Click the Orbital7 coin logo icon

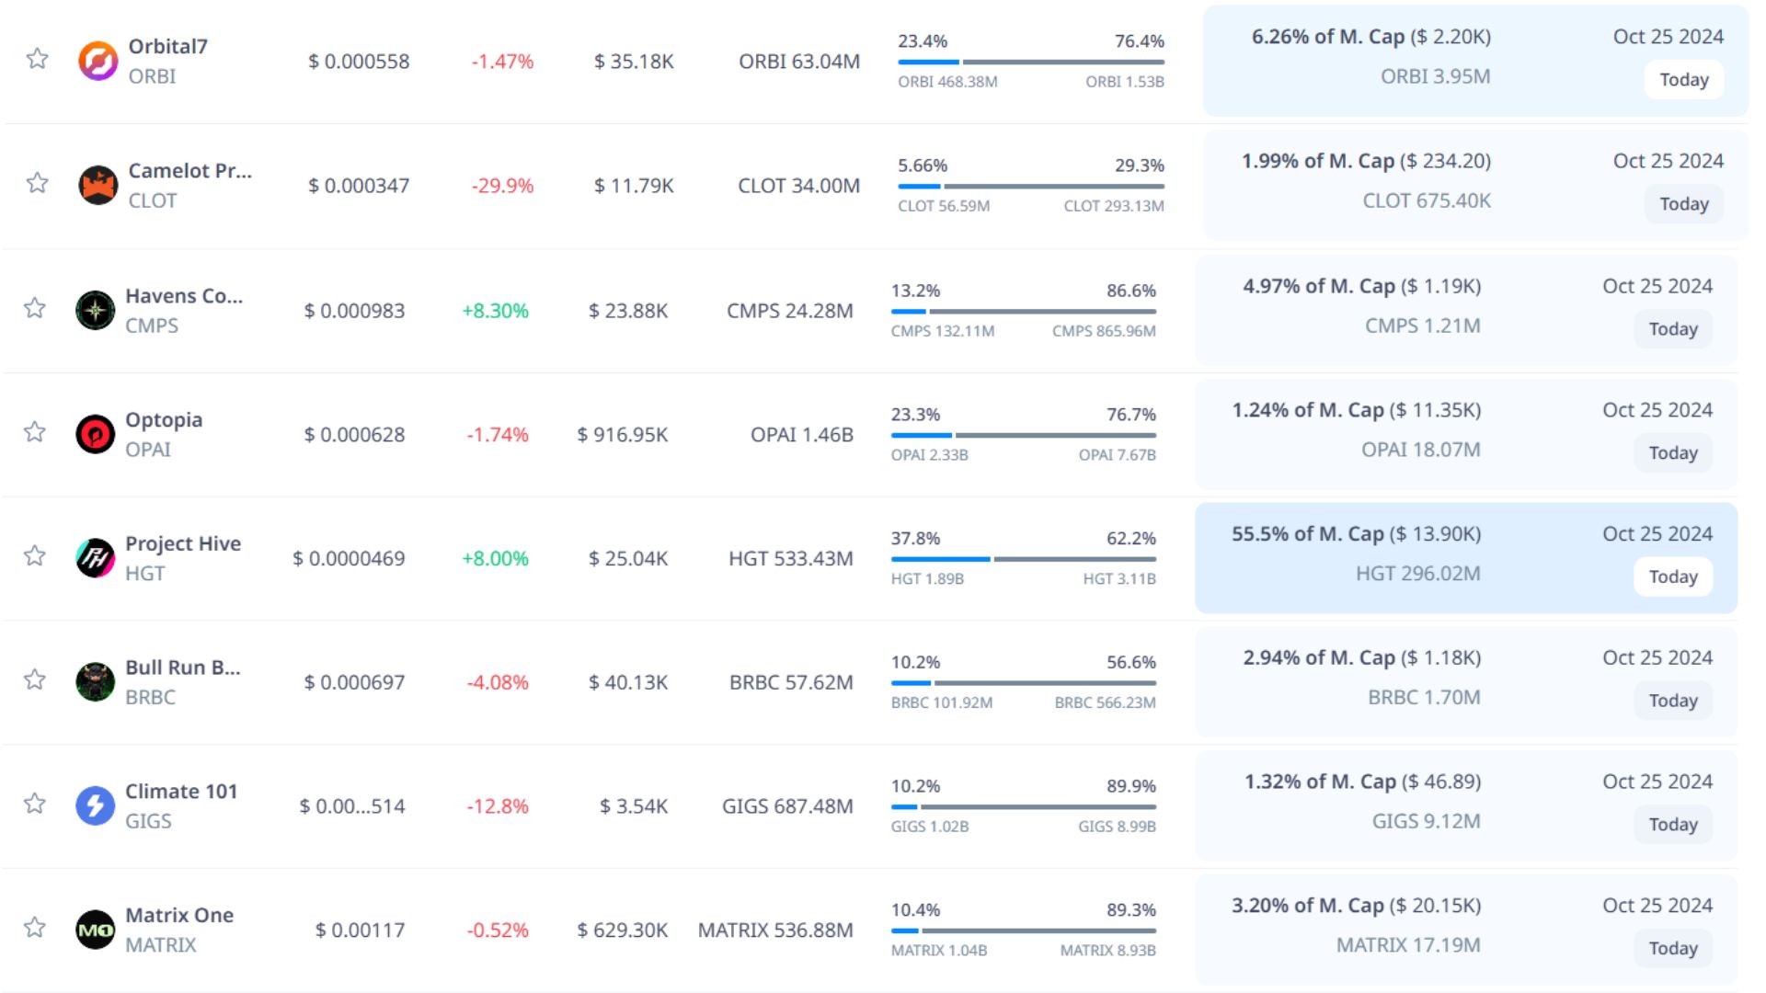click(97, 61)
